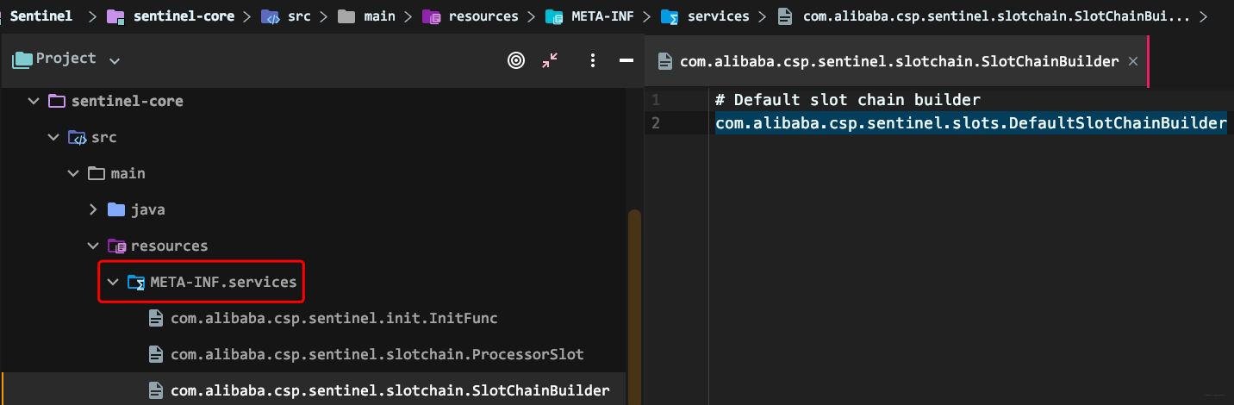Click the ProcessorSlot file icon in tree

tap(156, 354)
